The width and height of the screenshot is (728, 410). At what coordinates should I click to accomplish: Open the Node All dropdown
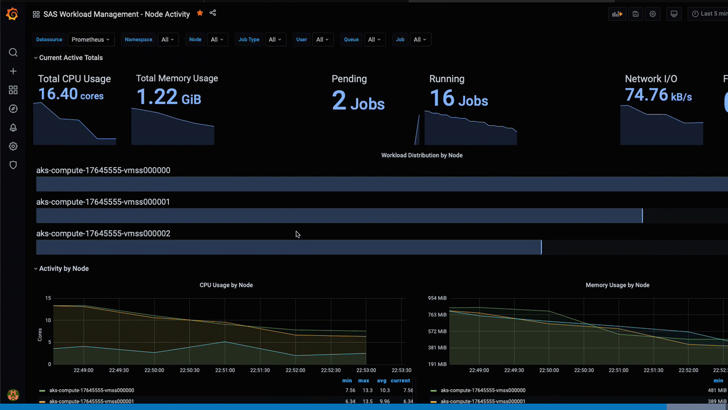click(217, 39)
